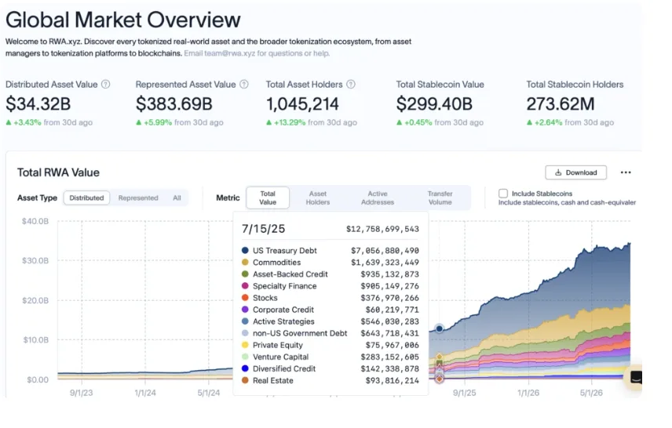Switch metric to Transfer Volume
The height and width of the screenshot is (428, 672).
440,198
